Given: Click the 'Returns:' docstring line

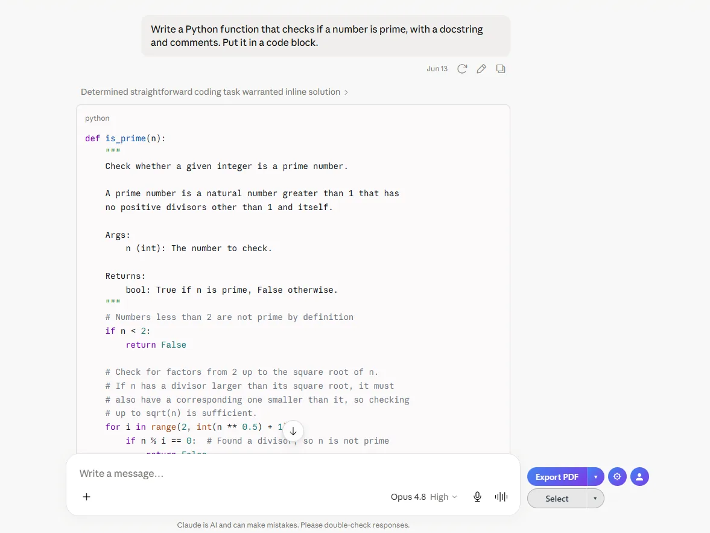Looking at the screenshot, I should (125, 276).
